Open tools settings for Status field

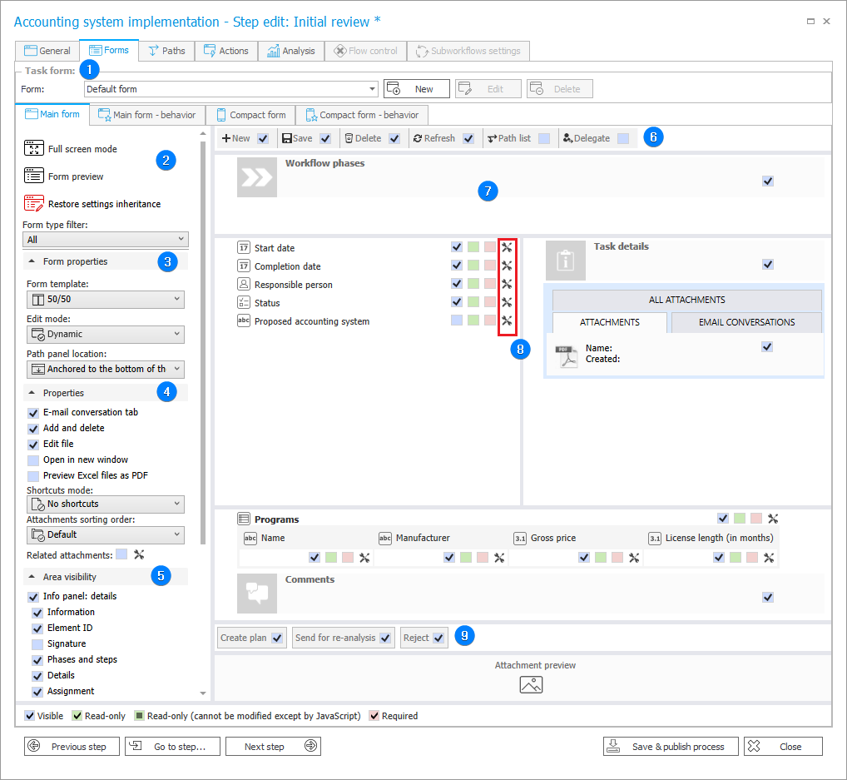pos(507,302)
